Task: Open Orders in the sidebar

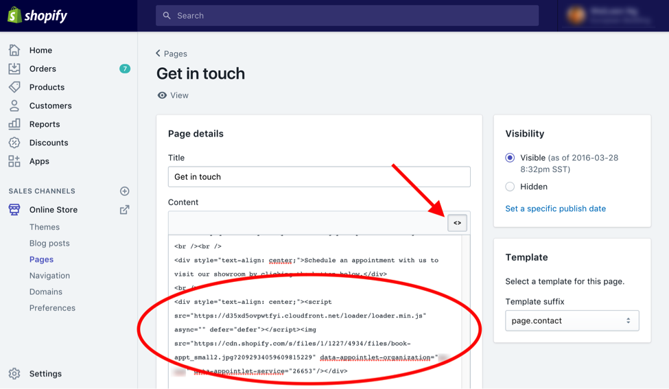Action: [43, 69]
